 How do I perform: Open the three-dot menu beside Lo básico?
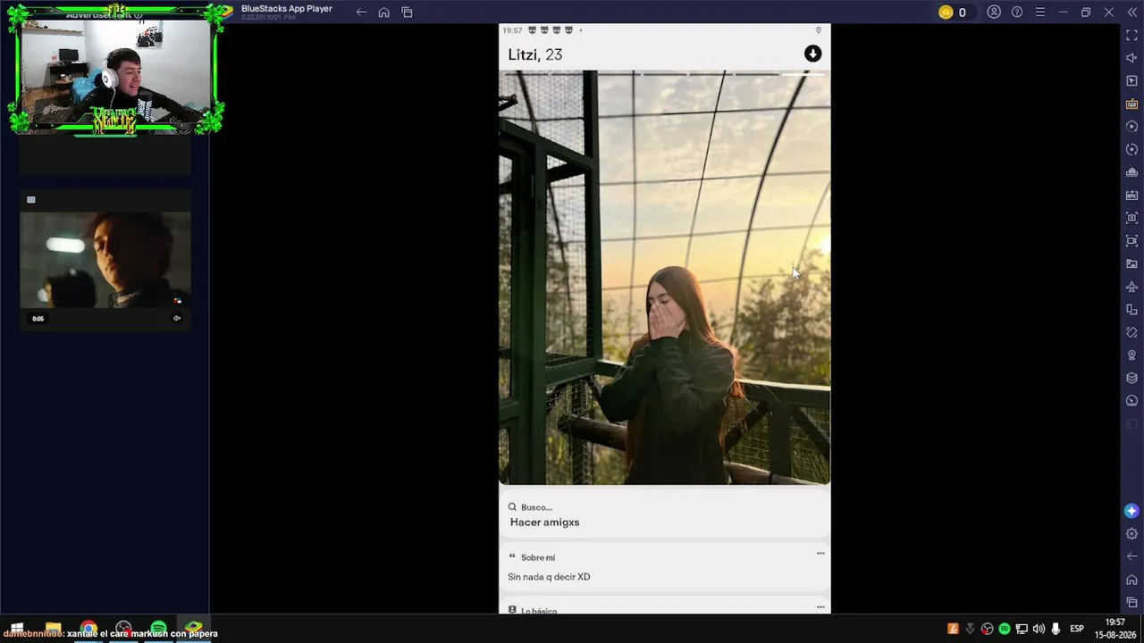pos(820,607)
